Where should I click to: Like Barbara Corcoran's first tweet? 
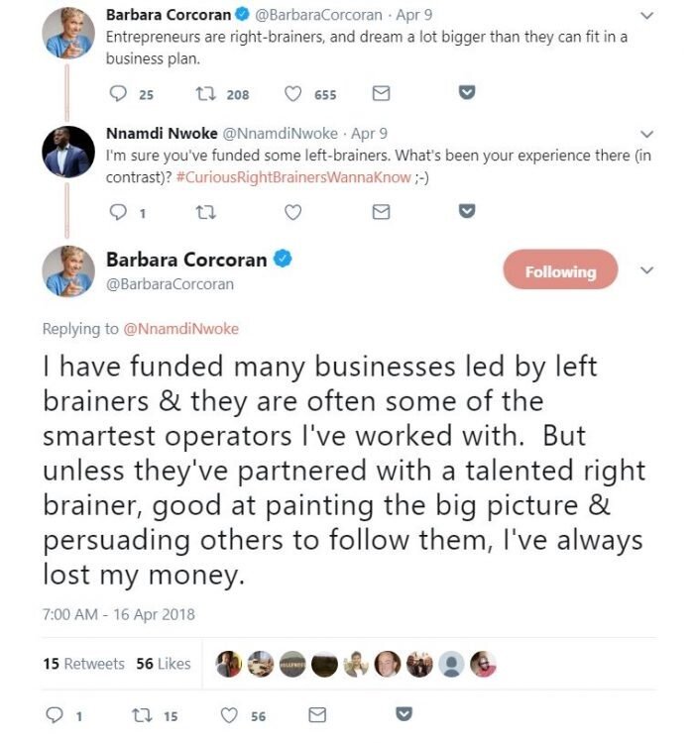pos(293,94)
